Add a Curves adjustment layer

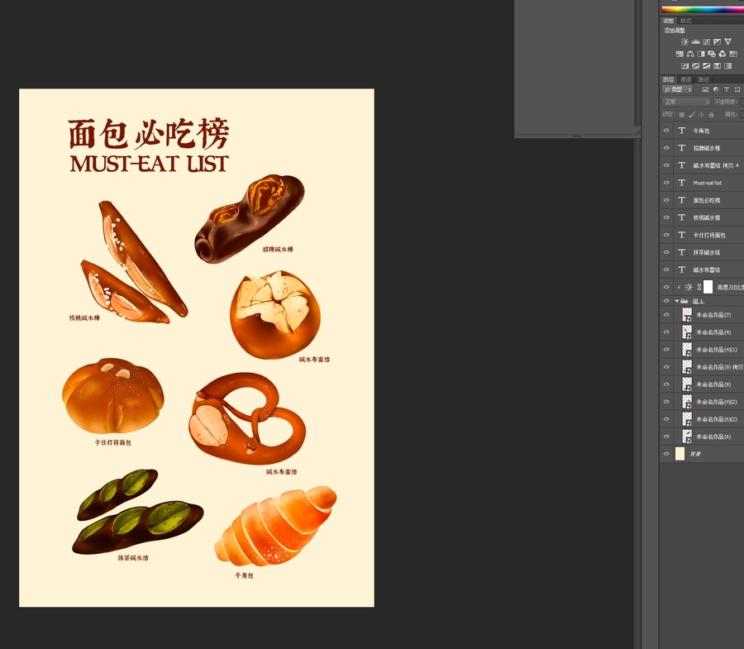pos(707,41)
